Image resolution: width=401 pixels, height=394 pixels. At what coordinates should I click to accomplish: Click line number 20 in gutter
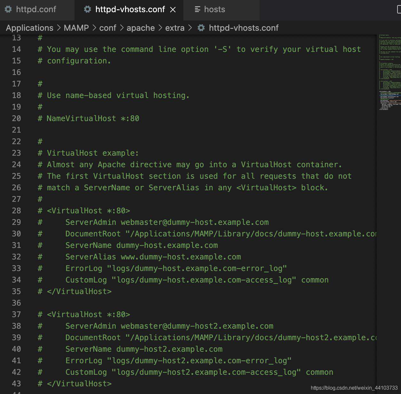pos(16,119)
